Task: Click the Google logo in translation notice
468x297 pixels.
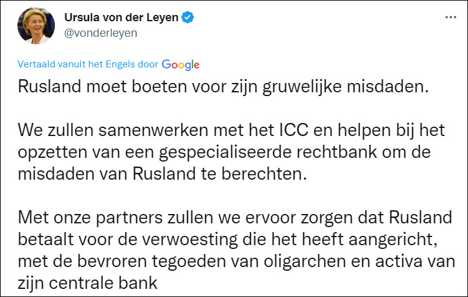Action: [x=181, y=64]
